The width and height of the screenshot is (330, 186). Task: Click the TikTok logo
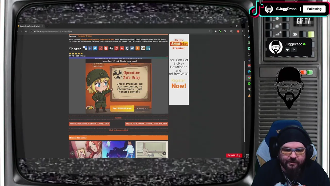(256, 9)
